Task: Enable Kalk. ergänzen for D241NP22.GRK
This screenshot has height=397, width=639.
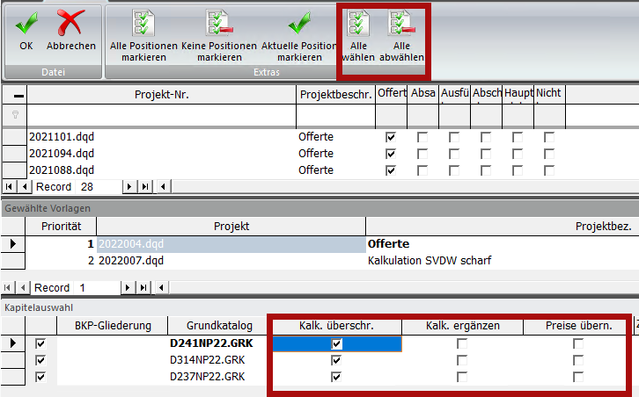Action: pos(462,345)
